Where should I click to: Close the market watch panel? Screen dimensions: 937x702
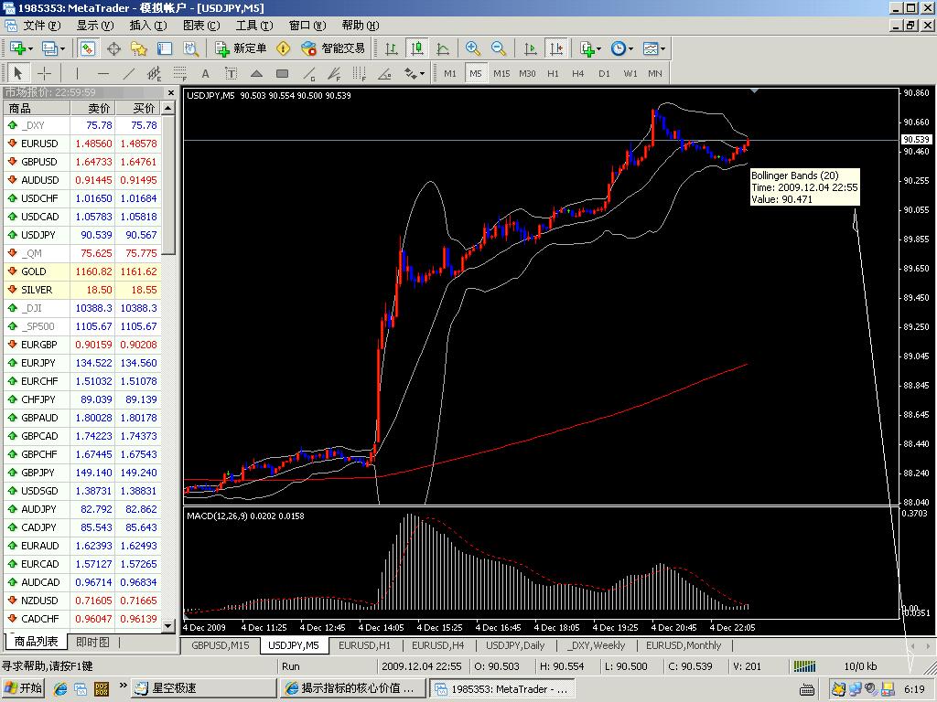tap(171, 92)
